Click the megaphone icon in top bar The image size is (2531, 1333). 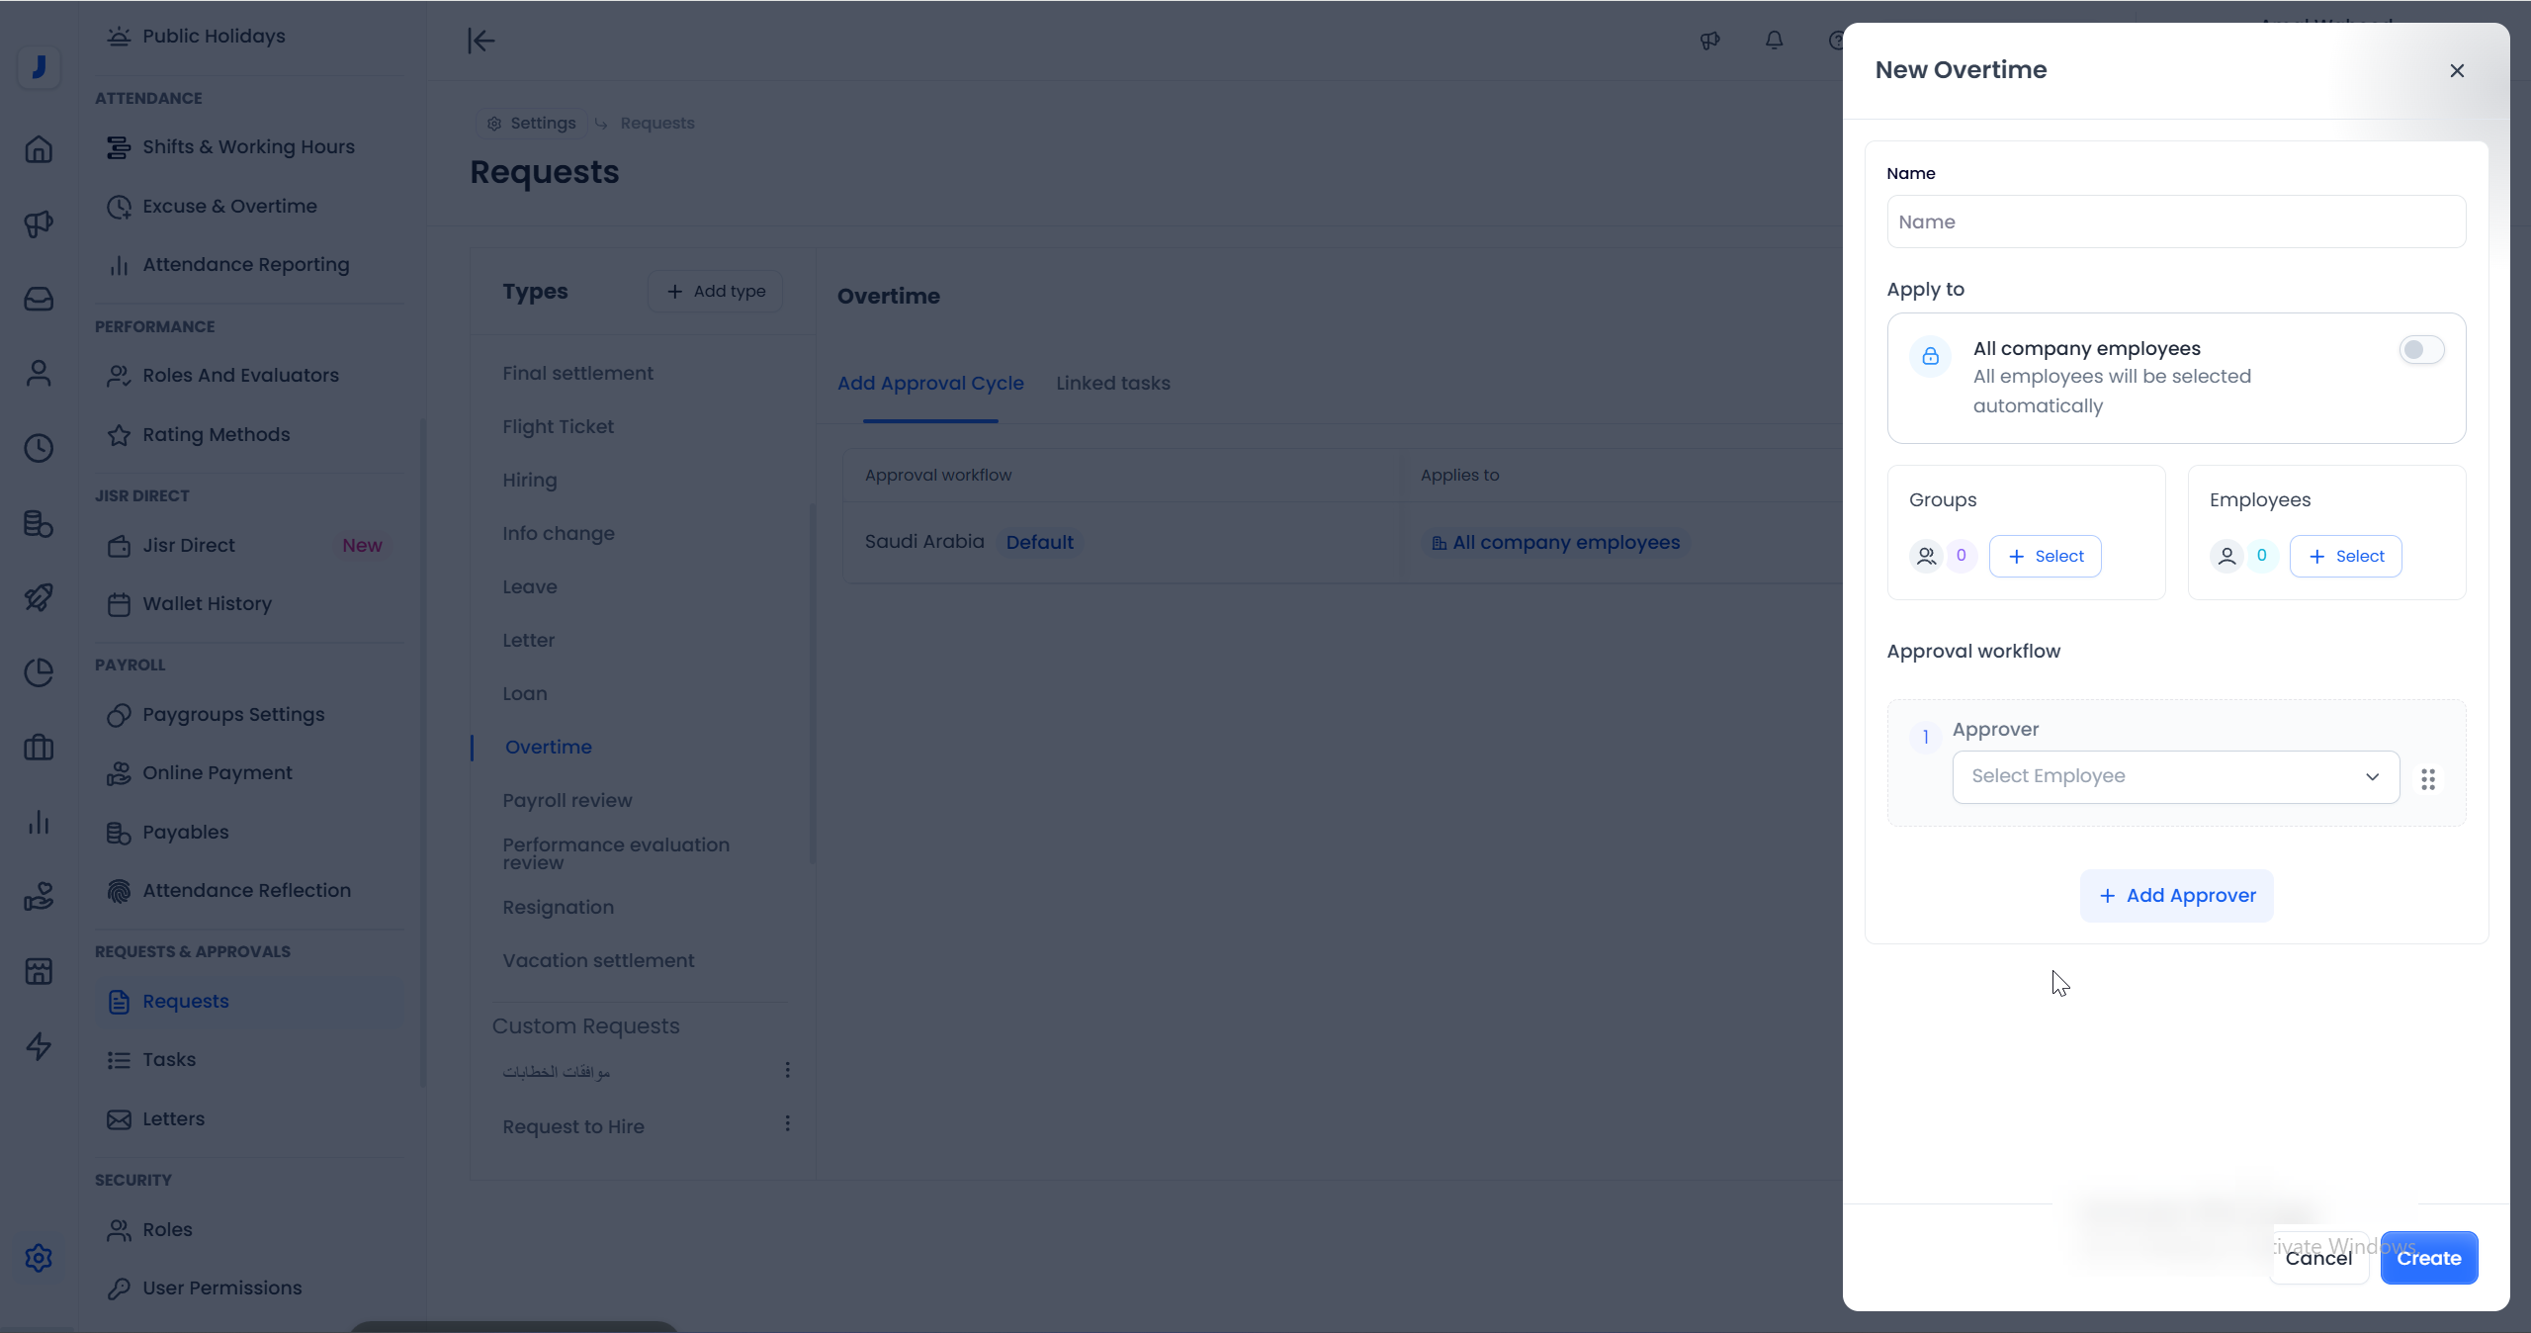click(x=1709, y=41)
